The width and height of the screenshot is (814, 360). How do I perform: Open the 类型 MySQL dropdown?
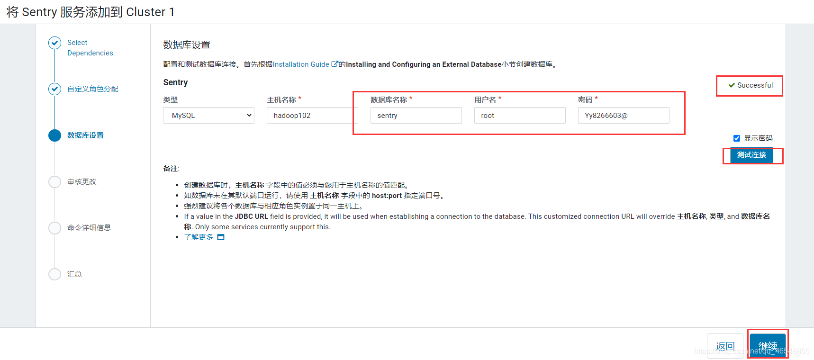(x=208, y=116)
